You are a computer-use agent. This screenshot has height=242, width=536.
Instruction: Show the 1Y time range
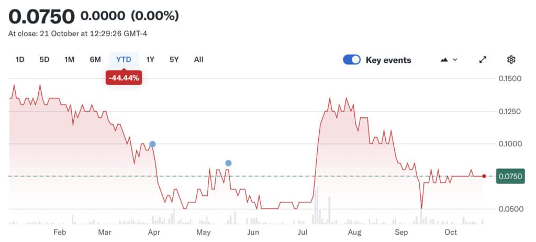150,59
